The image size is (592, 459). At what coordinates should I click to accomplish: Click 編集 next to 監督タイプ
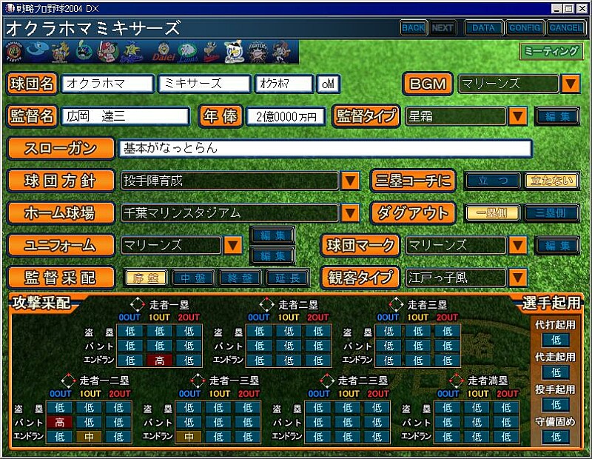coord(557,116)
